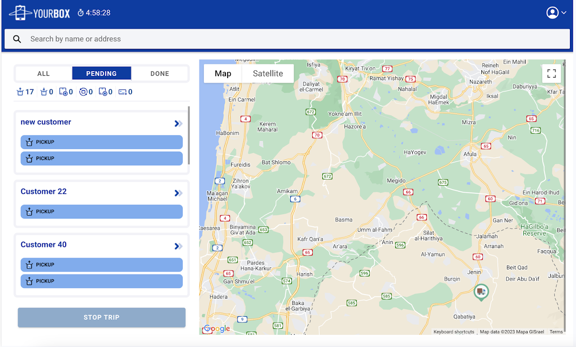Click the Binyamina Giv'at Ada label

(243, 229)
